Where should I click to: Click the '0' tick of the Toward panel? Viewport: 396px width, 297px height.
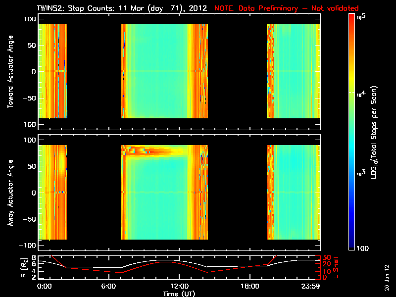click(34, 72)
